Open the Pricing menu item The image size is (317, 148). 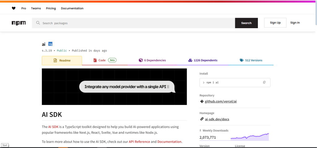pos(51,8)
